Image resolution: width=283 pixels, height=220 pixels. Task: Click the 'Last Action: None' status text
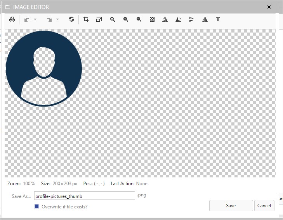[129, 184]
